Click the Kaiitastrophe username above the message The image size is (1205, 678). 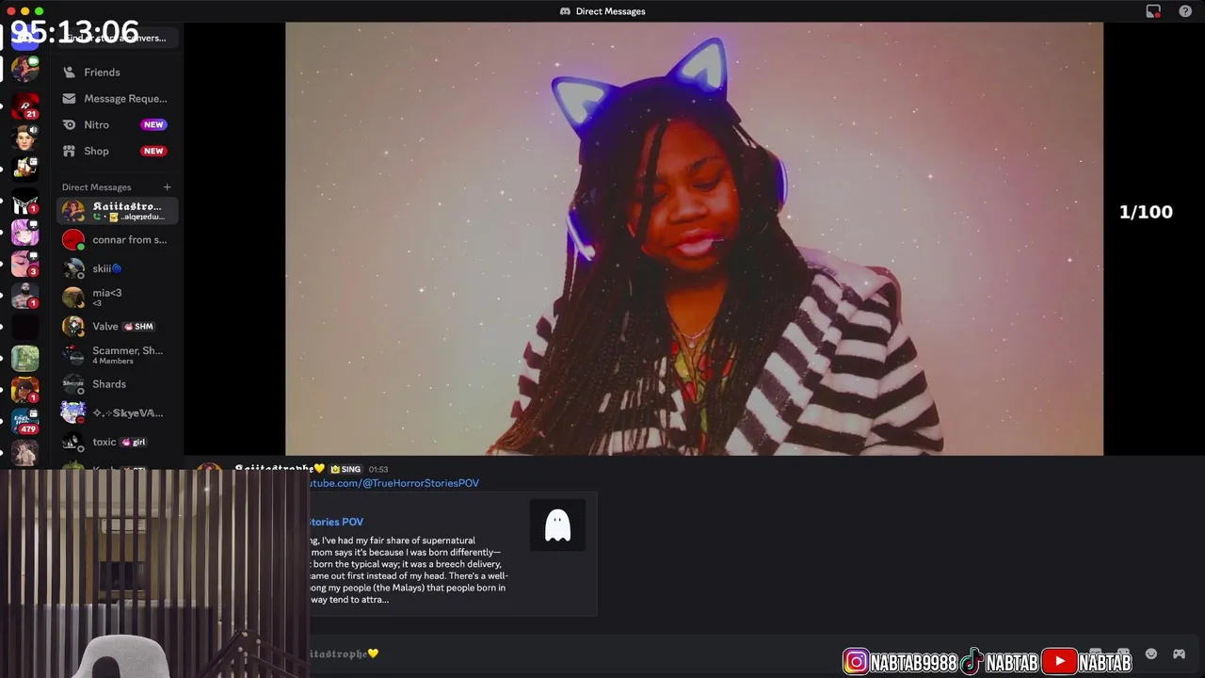(x=279, y=469)
